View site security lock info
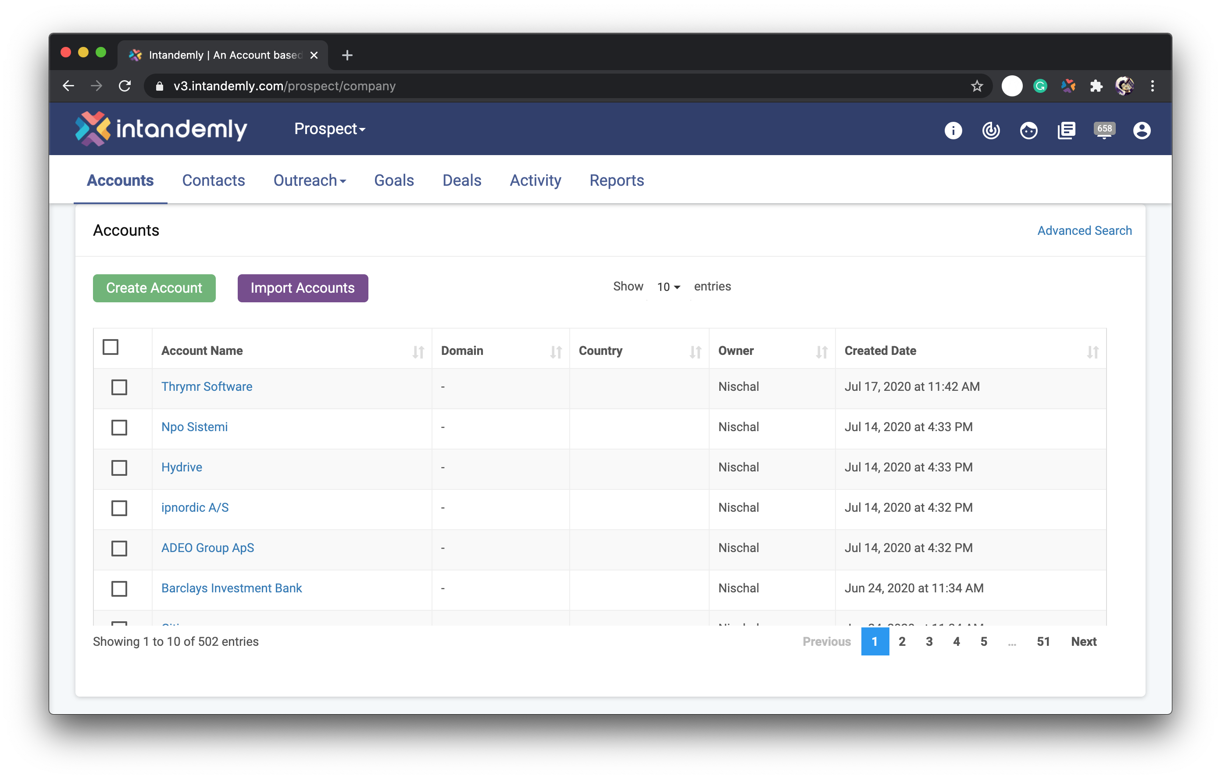 [x=159, y=86]
